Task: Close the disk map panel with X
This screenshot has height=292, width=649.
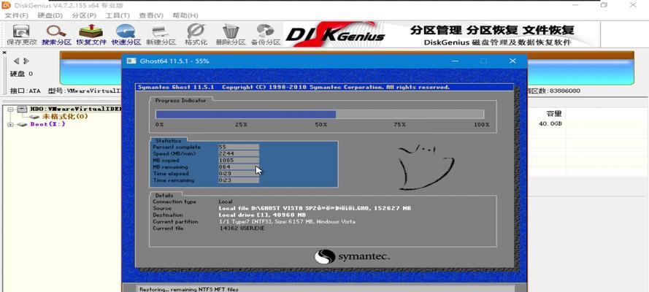Action: [x=4, y=53]
